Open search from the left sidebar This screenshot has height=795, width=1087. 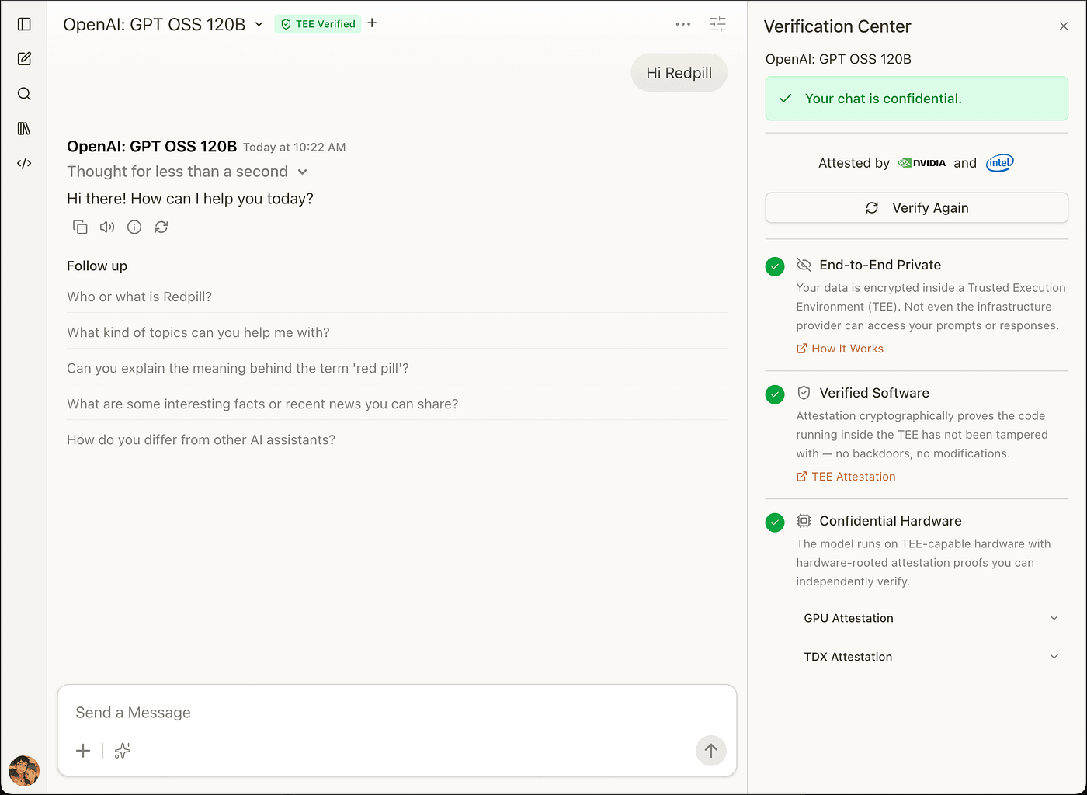pos(24,94)
